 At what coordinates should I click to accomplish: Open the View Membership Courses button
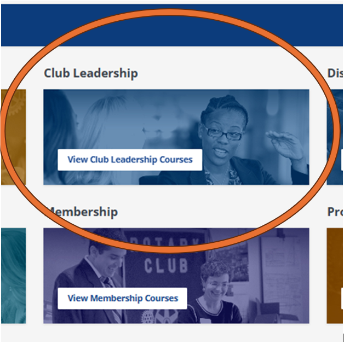(x=122, y=298)
